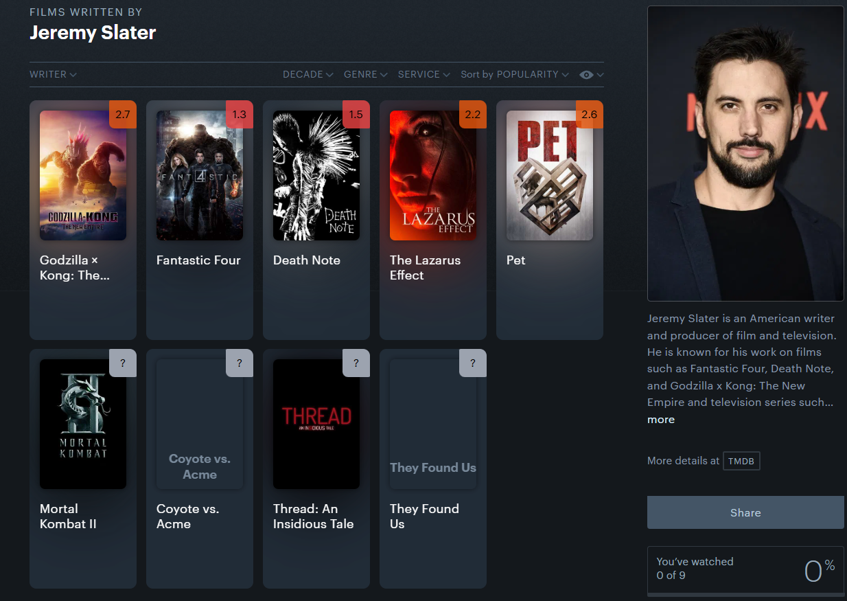Viewport: 847px width, 601px height.
Task: Click the watched progress bar
Action: point(745,595)
